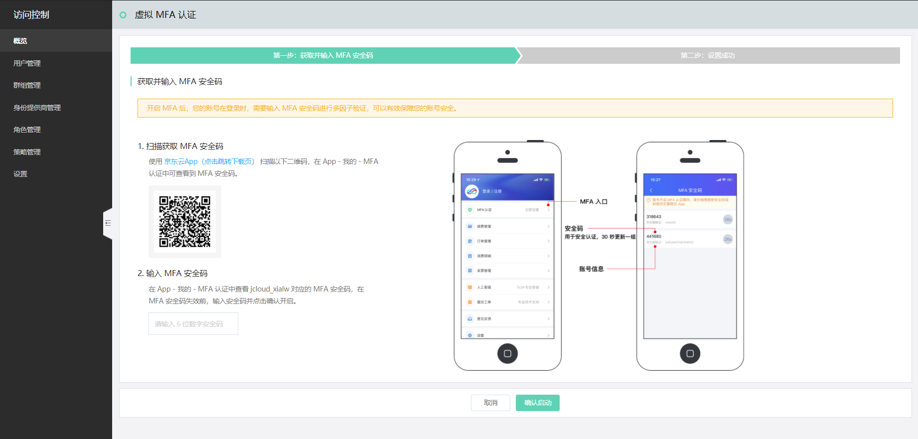
Task: Open 概览 in the sidebar
Action: (x=56, y=41)
